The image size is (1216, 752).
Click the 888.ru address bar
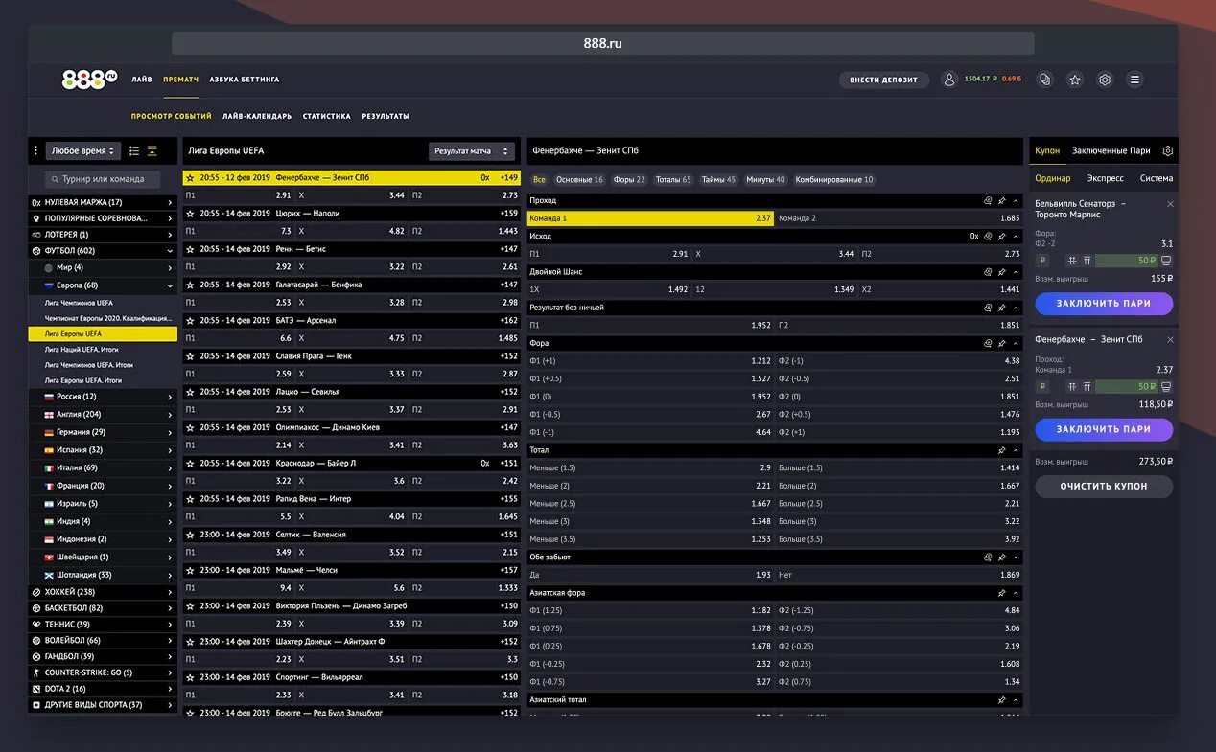602,43
